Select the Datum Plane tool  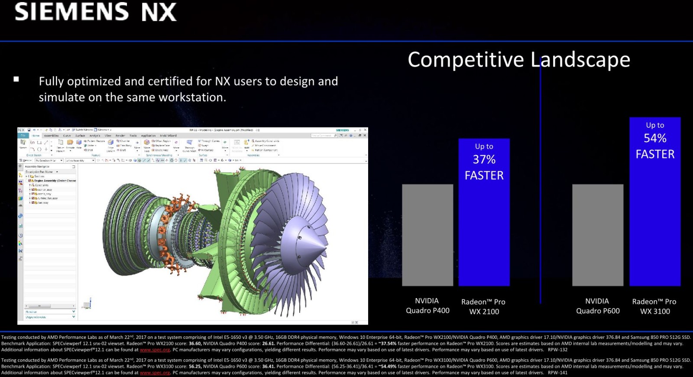[x=60, y=145]
